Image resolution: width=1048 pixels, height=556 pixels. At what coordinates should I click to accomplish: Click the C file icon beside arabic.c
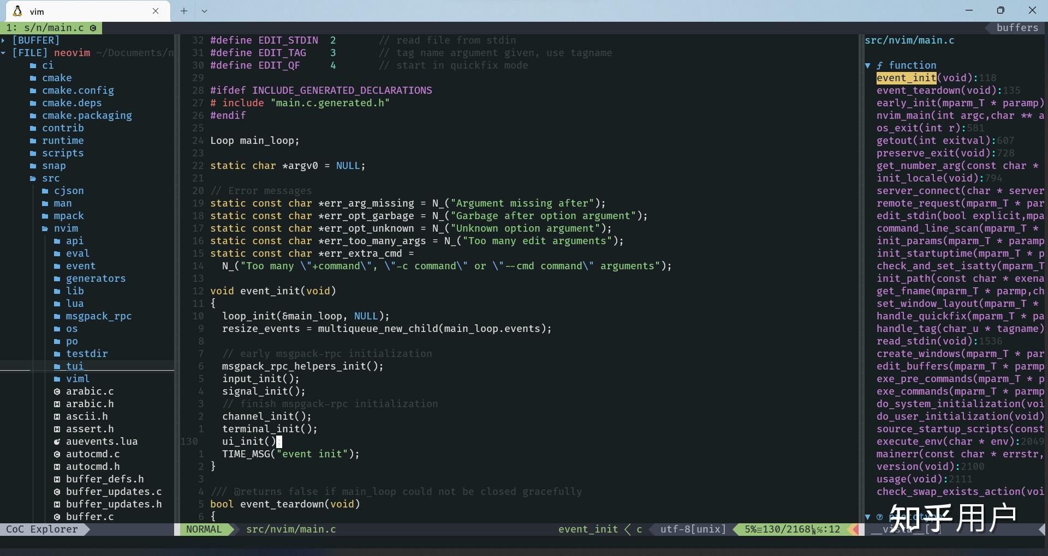click(x=57, y=391)
